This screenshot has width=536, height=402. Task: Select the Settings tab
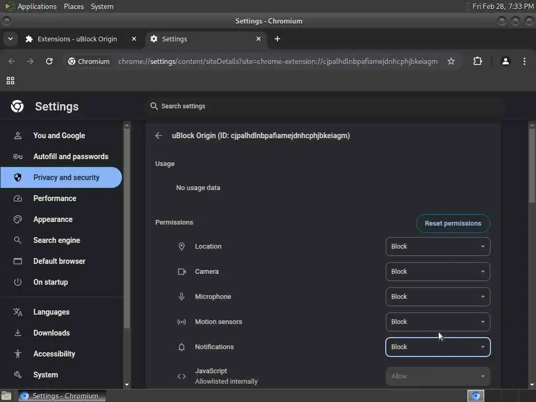206,39
